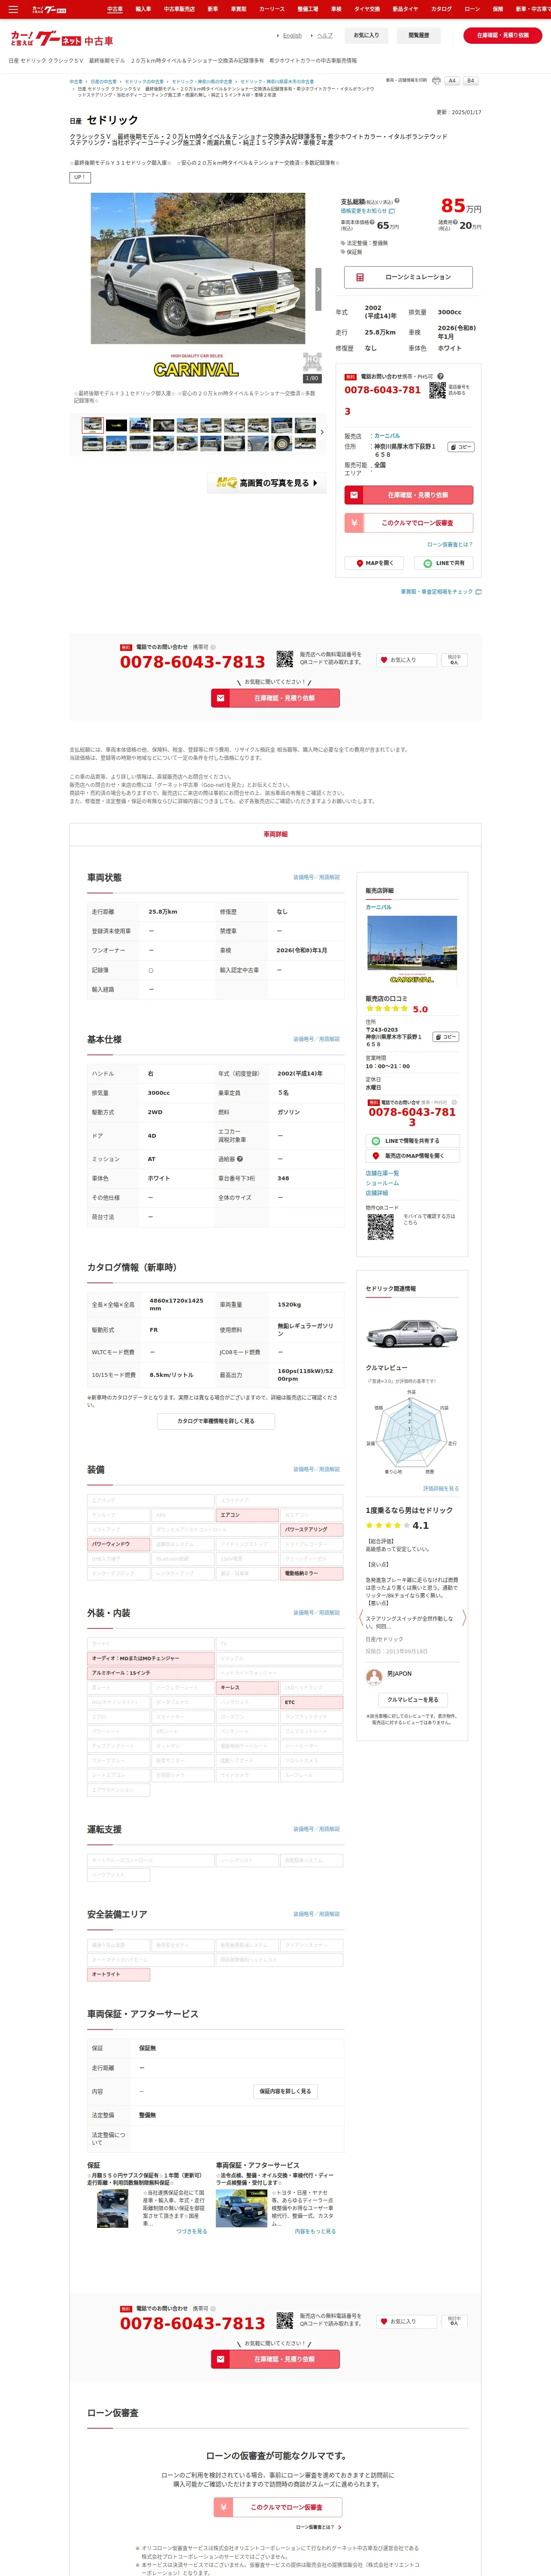This screenshot has height=2576, width=551.
Task: Open 価格変更をお知らせ link
Action: click(x=368, y=211)
